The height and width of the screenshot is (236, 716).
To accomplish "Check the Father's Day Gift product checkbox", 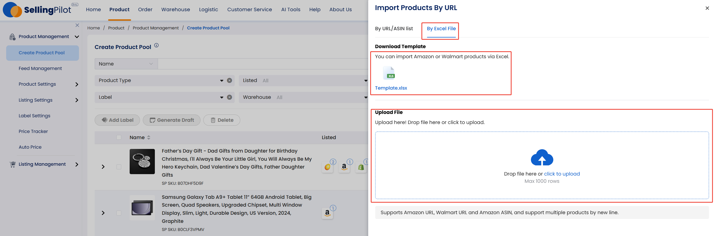I will pos(119,167).
